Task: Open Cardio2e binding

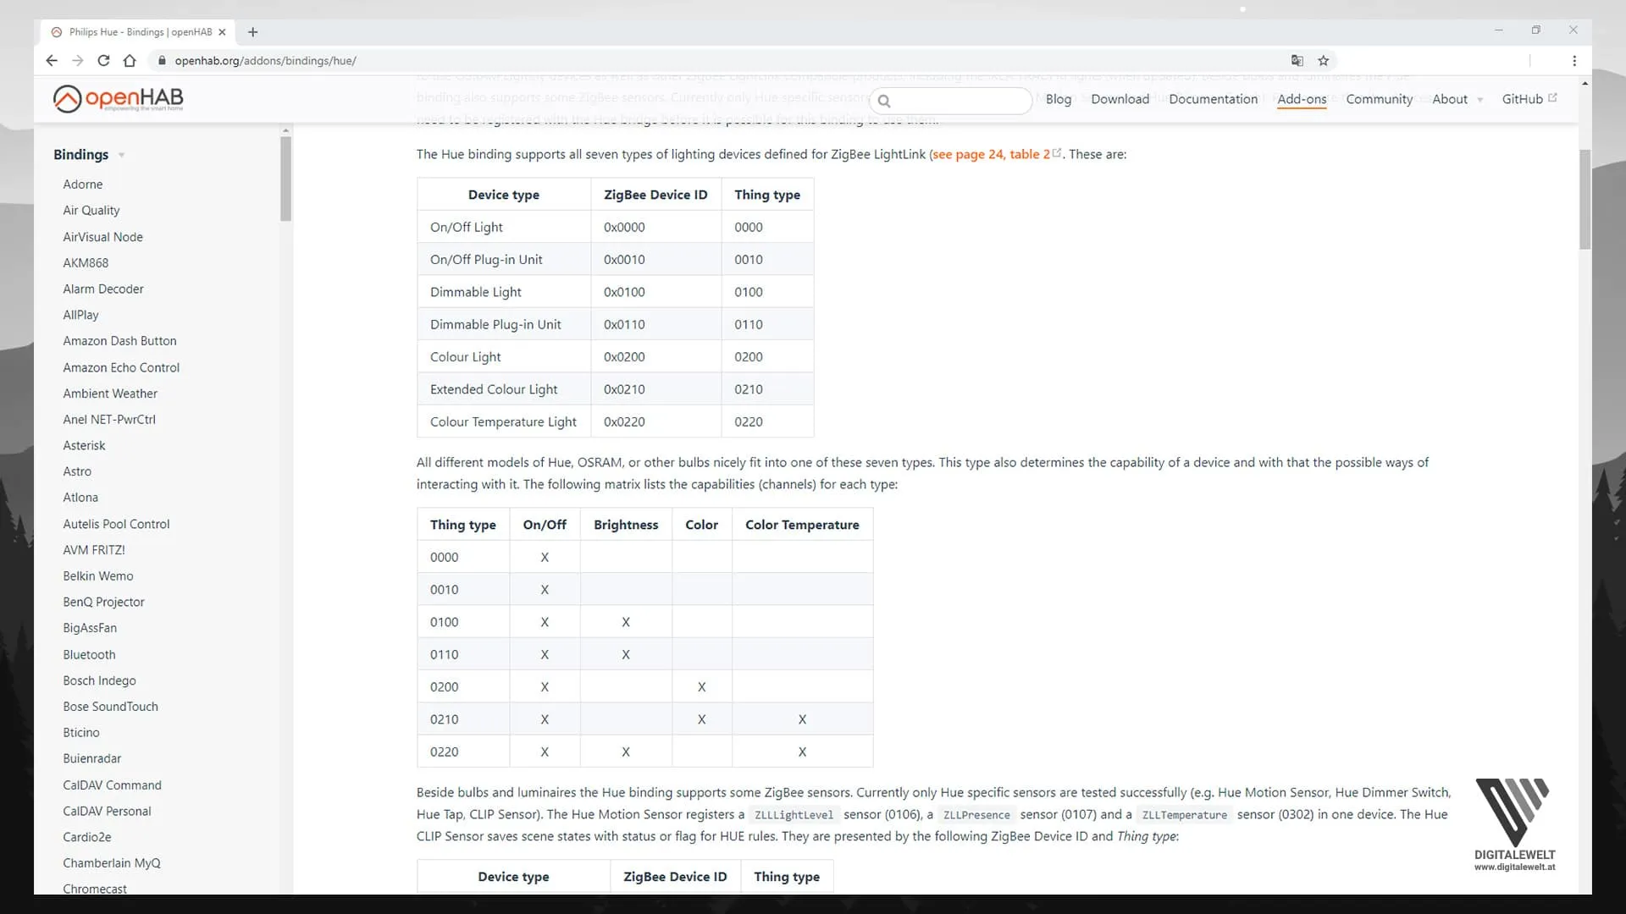Action: tap(87, 837)
